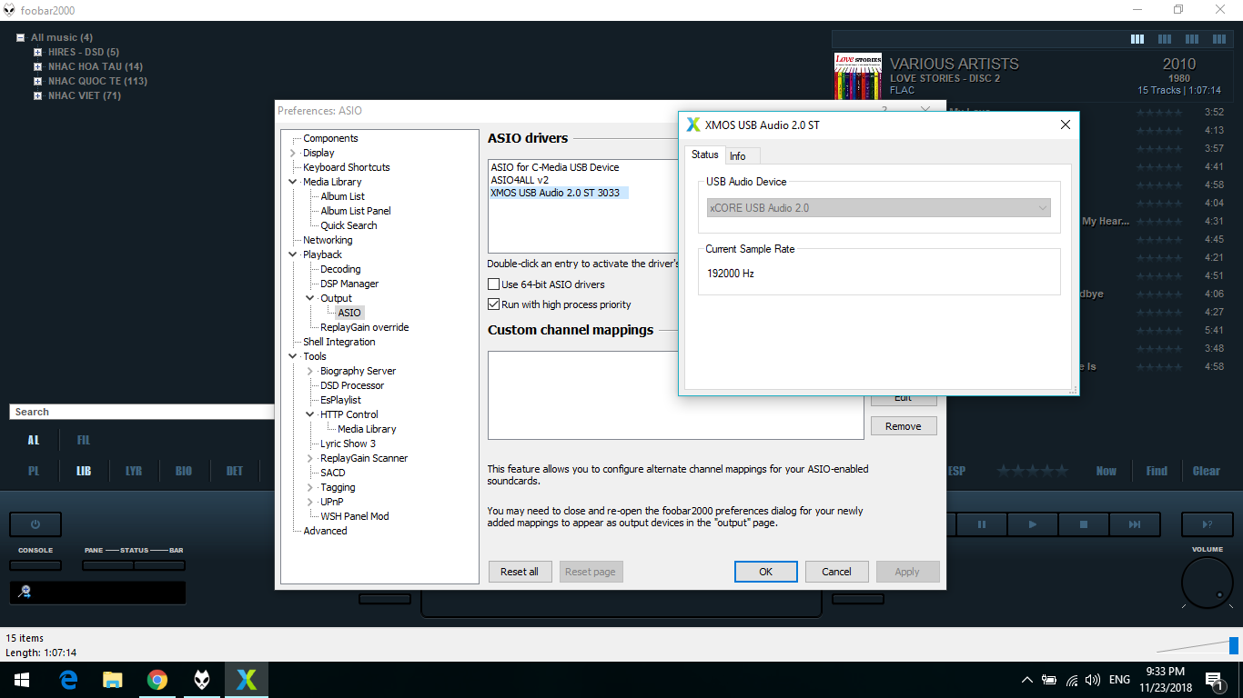Click the Now button
Screen dimensions: 1243x698
1107,471
